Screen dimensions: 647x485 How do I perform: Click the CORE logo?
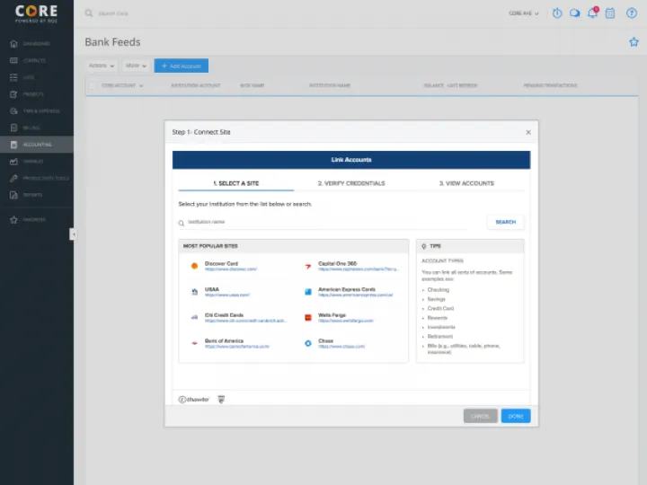click(36, 13)
